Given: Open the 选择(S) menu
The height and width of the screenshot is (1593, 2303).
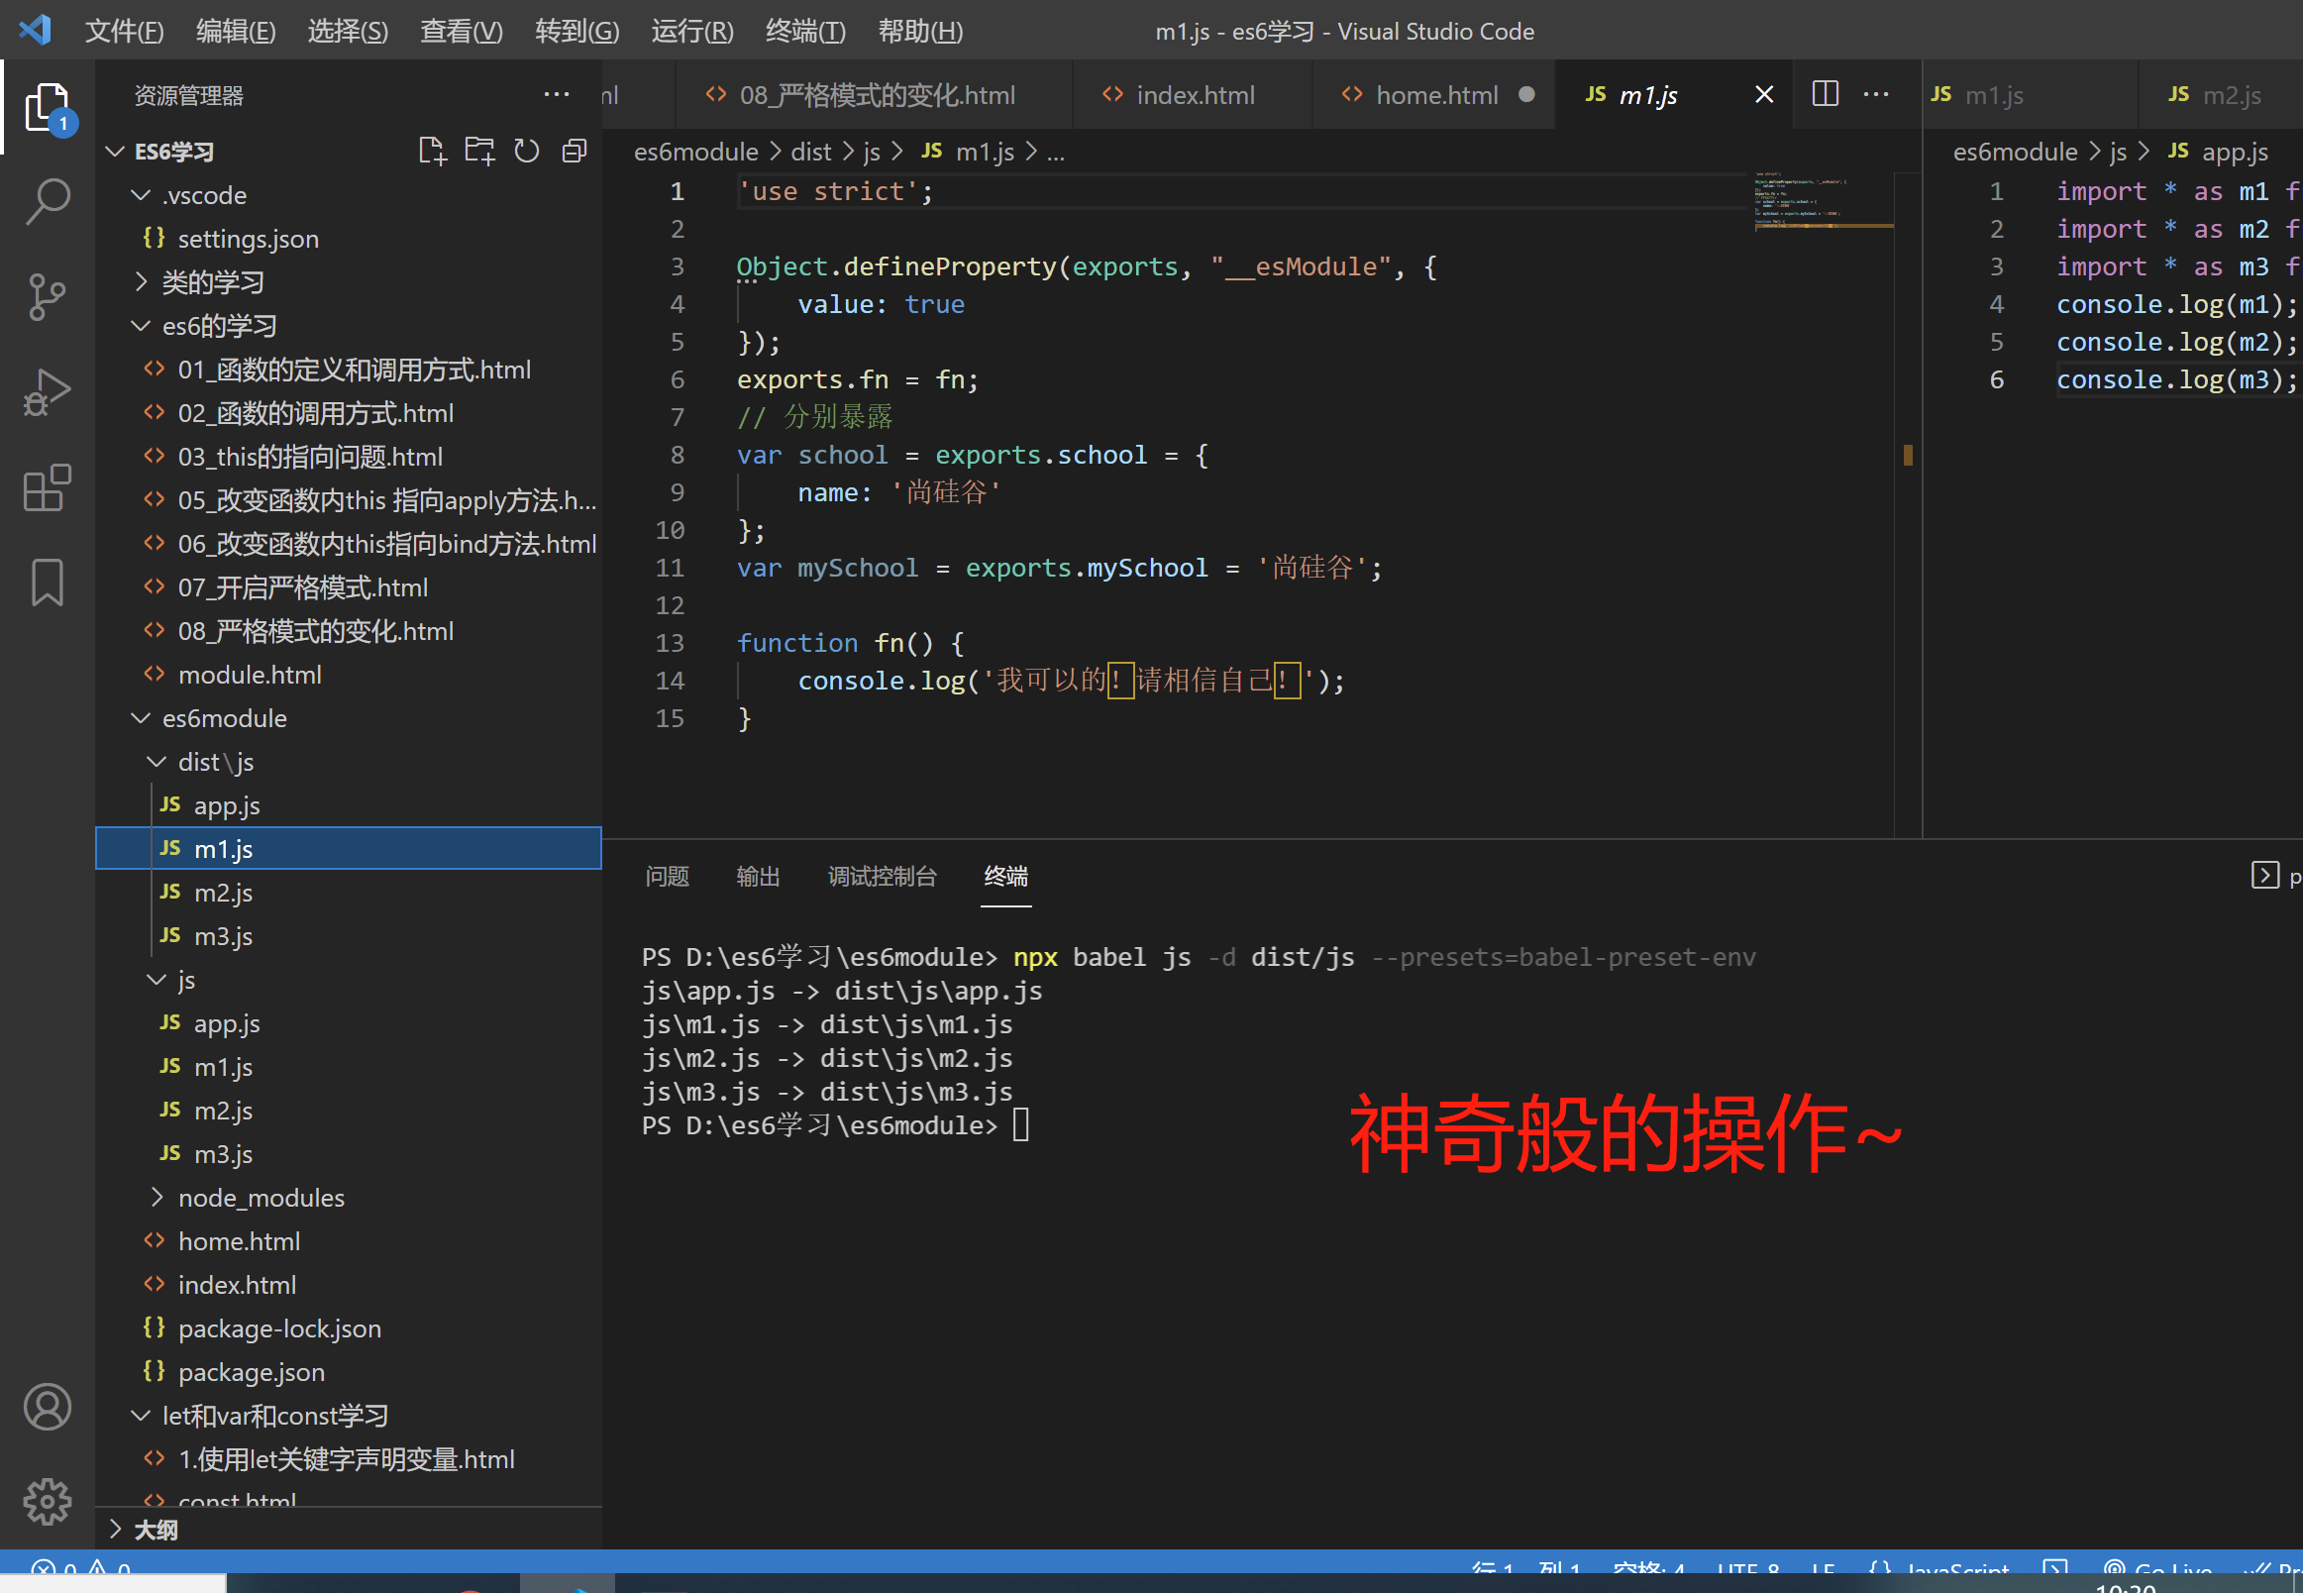Looking at the screenshot, I should (x=348, y=31).
